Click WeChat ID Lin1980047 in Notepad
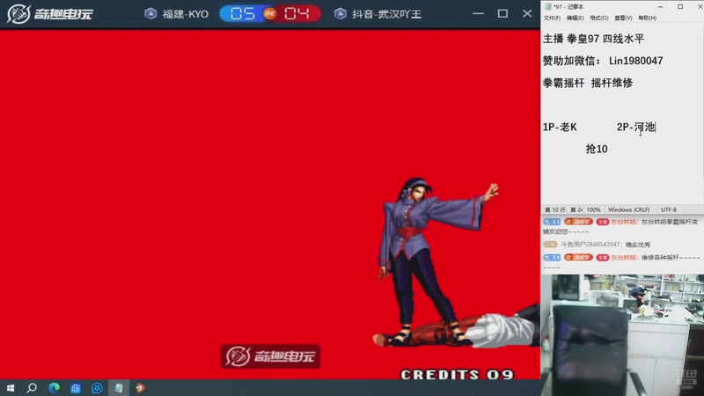 [x=635, y=61]
